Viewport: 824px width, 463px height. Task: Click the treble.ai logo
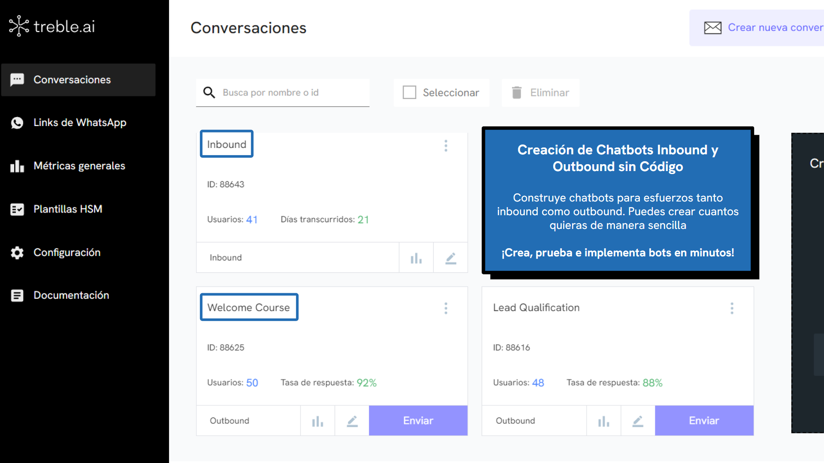point(52,27)
